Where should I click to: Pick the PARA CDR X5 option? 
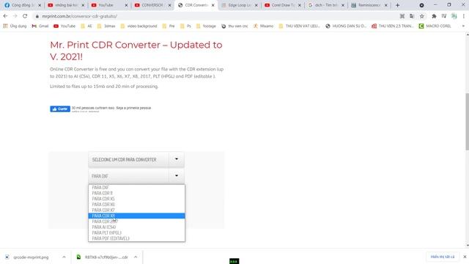(x=137, y=199)
